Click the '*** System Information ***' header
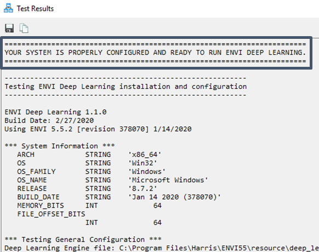Screen dimensions: 319x252 [x=60, y=146]
